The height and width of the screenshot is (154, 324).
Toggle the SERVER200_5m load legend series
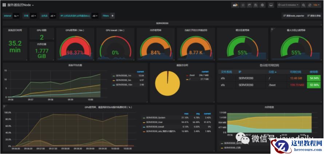click(124, 80)
